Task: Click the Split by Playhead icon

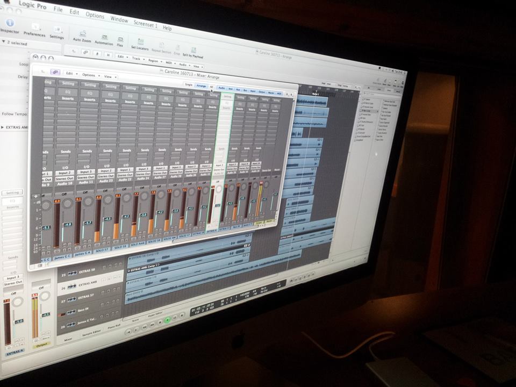Action: pyautogui.click(x=193, y=50)
